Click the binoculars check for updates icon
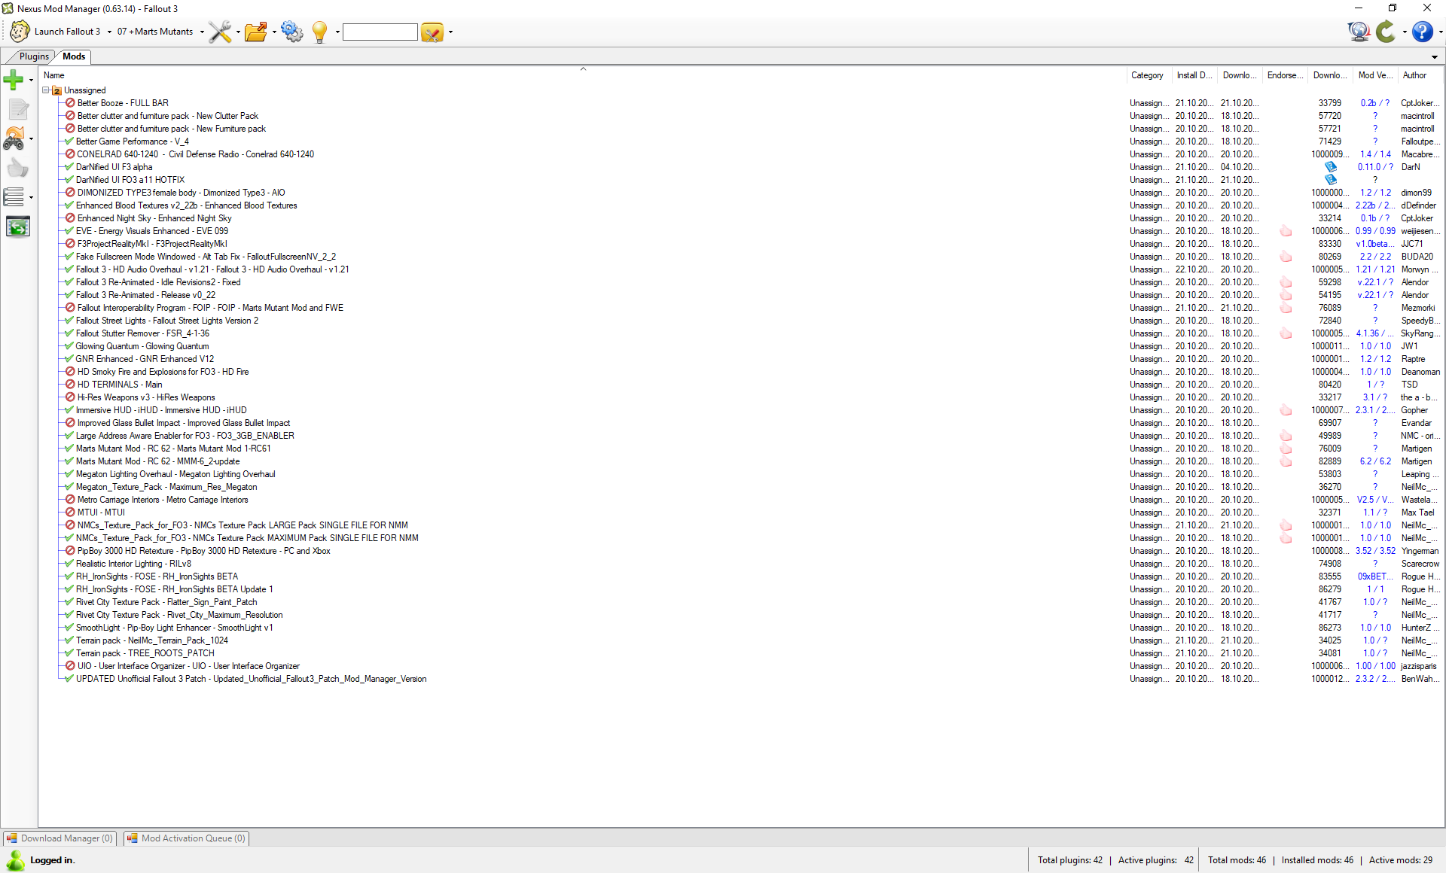 pos(14,138)
